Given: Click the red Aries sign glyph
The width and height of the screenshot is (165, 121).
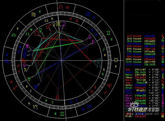Looking at the screenshot, I should 109,86.
